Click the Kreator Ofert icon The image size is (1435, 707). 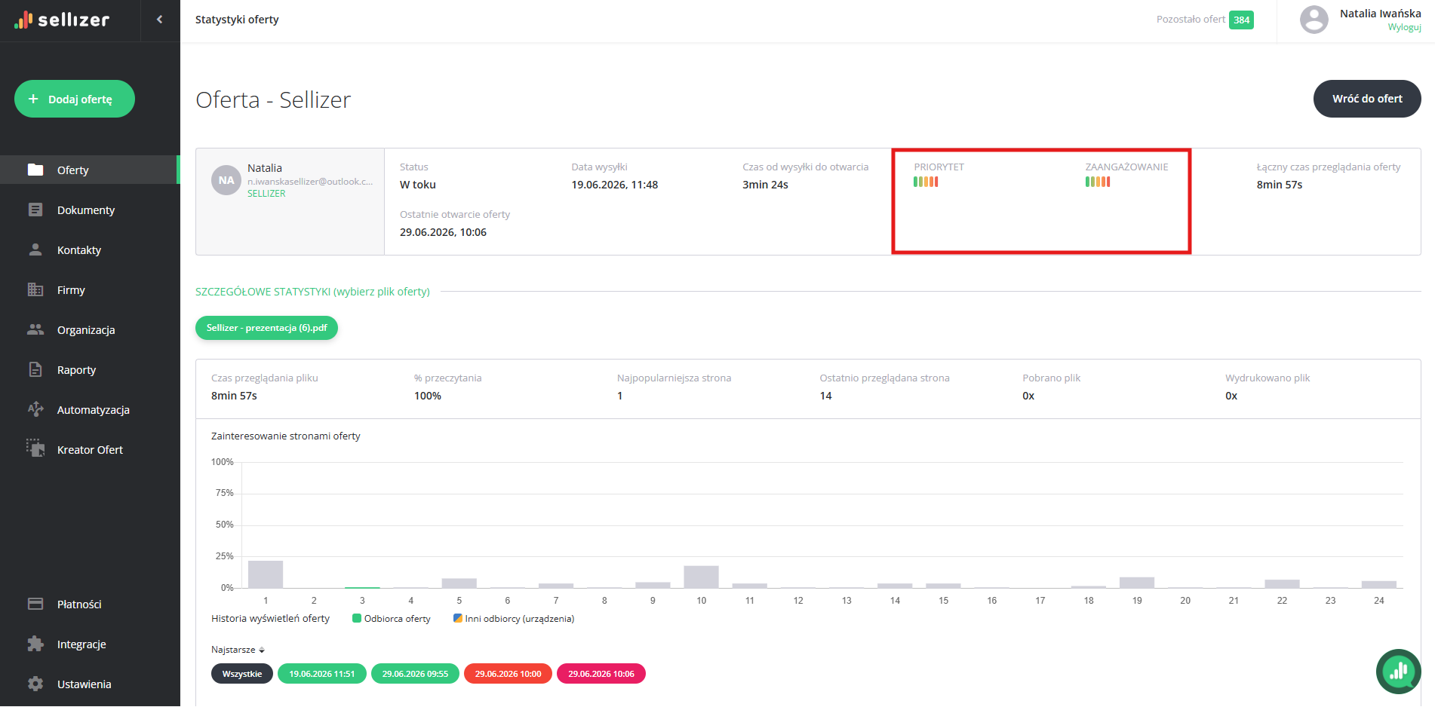pyautogui.click(x=35, y=448)
